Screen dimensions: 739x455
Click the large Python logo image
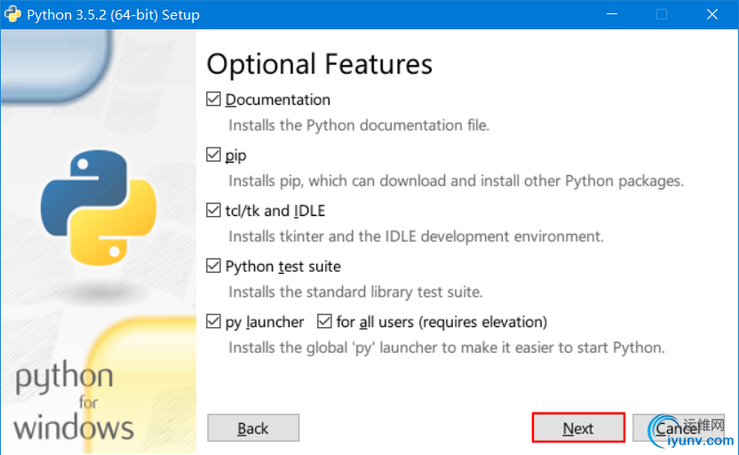(99, 207)
